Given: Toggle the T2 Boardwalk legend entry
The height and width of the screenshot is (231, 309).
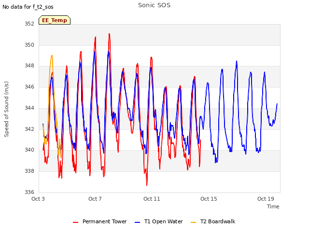Looking at the screenshot, I should (213, 221).
